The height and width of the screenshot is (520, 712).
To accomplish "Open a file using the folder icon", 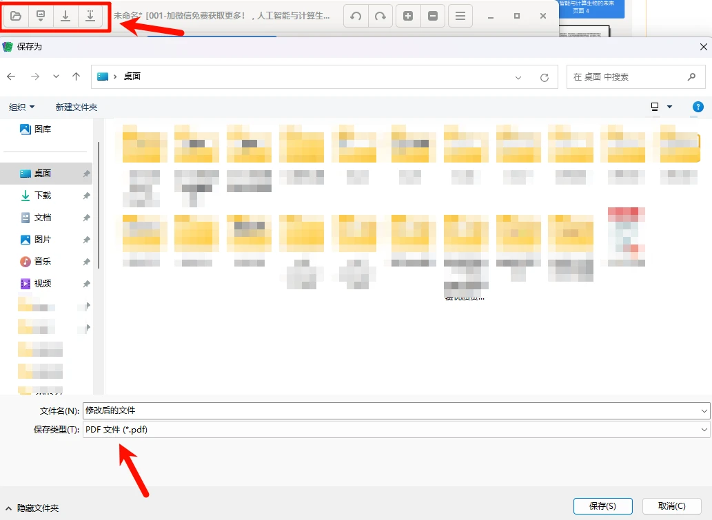I will tap(15, 16).
